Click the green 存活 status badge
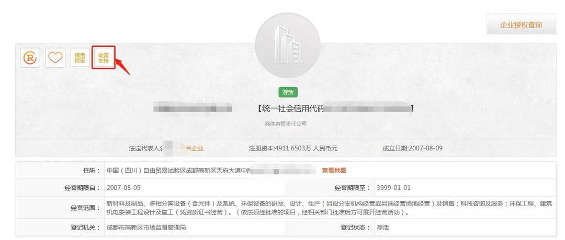The height and width of the screenshot is (240, 565). tap(288, 92)
